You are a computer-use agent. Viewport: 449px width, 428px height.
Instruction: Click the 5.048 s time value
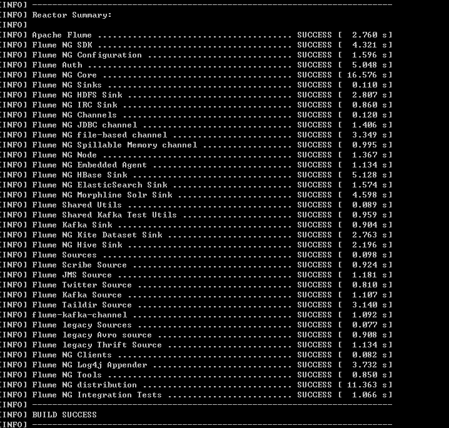coord(370,65)
